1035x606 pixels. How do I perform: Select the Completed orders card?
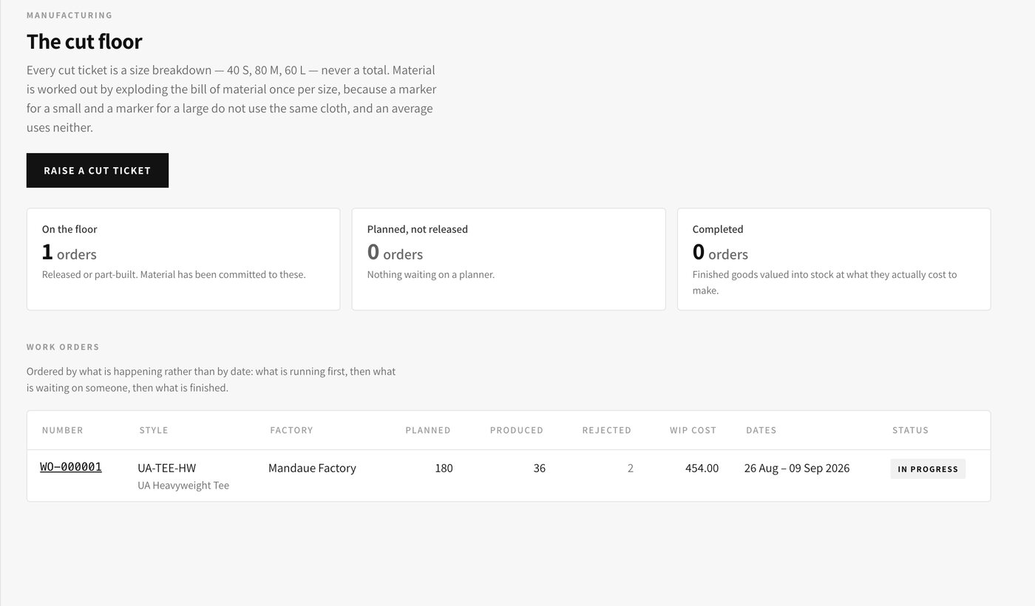(x=834, y=259)
